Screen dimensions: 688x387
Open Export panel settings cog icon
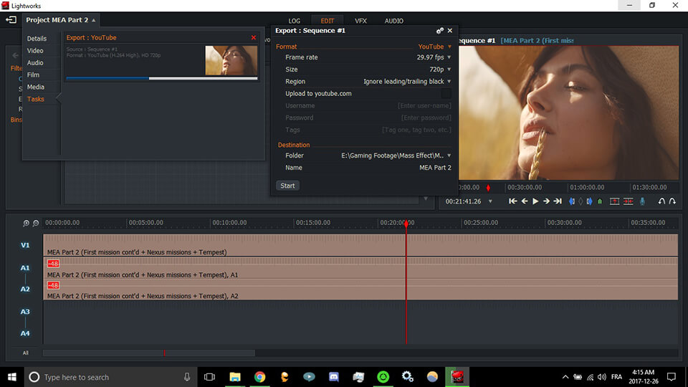click(x=439, y=30)
